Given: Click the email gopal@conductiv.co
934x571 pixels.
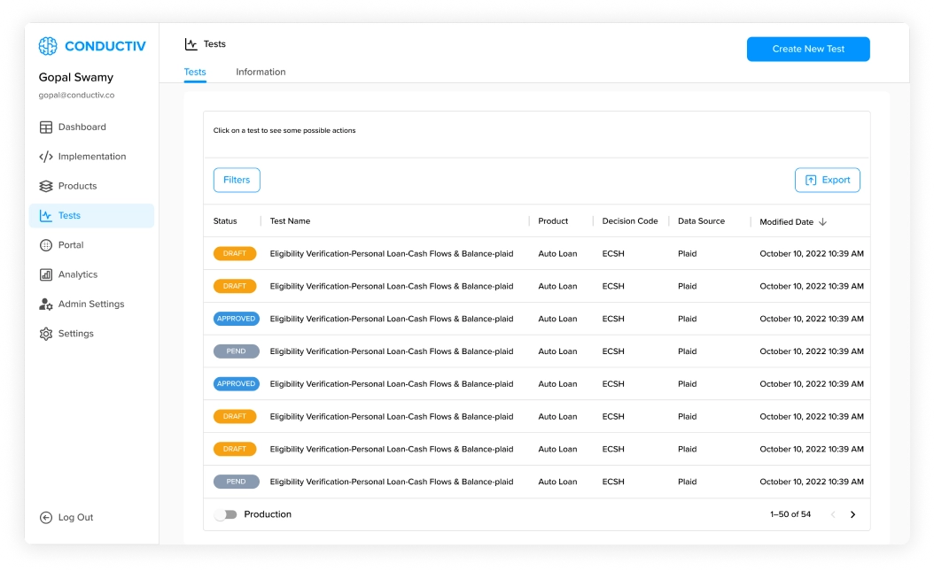Looking at the screenshot, I should click(x=76, y=96).
